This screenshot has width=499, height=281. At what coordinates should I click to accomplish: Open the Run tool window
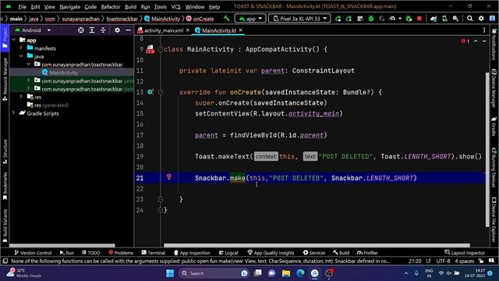click(67, 253)
